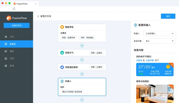This screenshot has width=179, height=103.
Task: Click the green 获取天气 cloud icon
Action: pyautogui.click(x=62, y=53)
